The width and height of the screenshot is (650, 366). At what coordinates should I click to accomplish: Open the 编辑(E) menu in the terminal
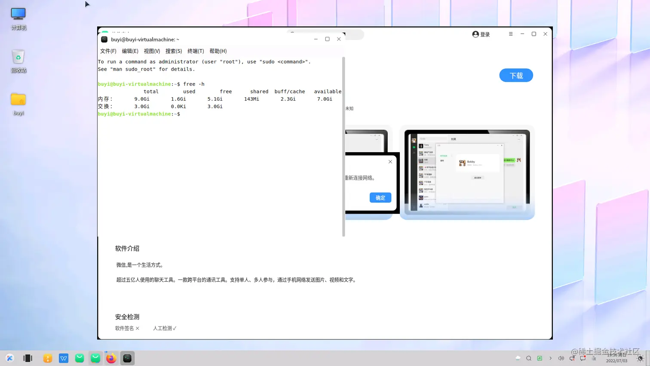coord(130,51)
